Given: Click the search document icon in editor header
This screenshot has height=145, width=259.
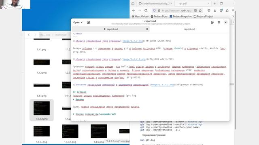Looking at the screenshot, I should 212,23.
